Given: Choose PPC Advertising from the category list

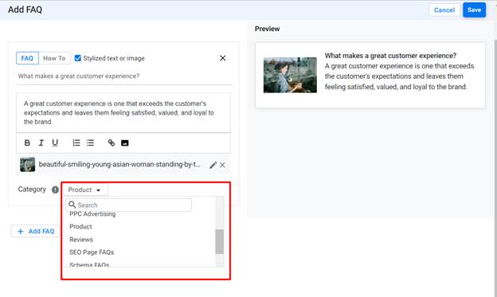Looking at the screenshot, I should (92, 214).
